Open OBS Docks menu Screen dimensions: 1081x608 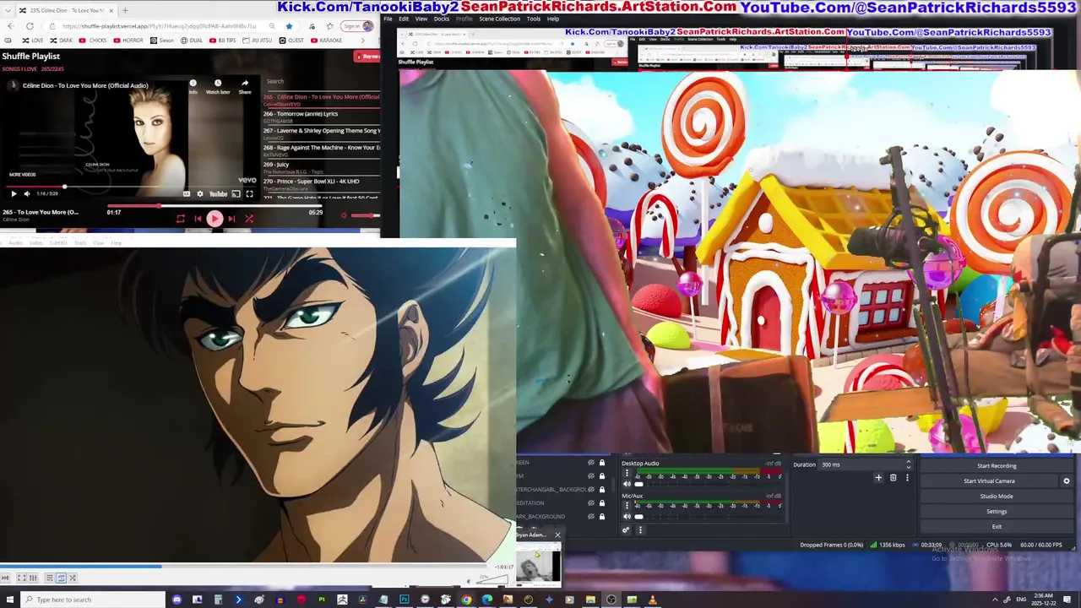442,19
